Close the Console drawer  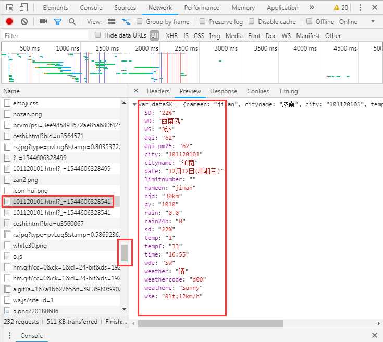click(x=375, y=335)
